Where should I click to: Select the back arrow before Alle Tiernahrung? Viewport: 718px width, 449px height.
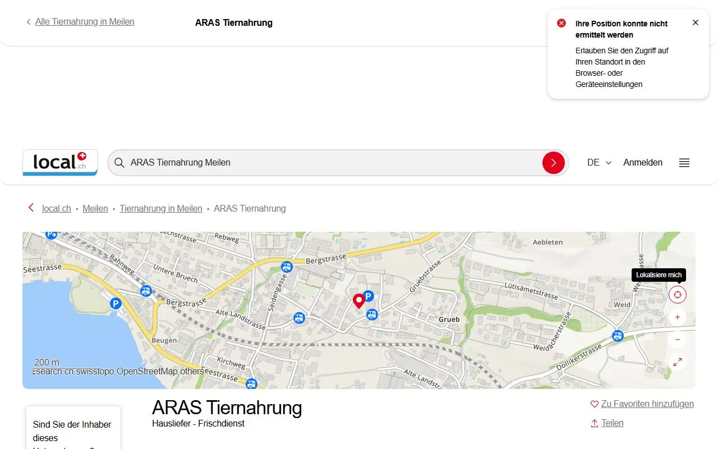coord(28,21)
